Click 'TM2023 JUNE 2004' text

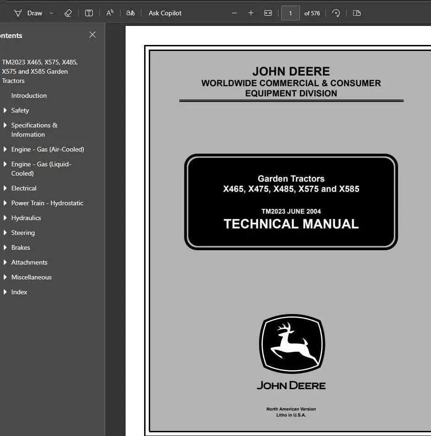tap(291, 211)
